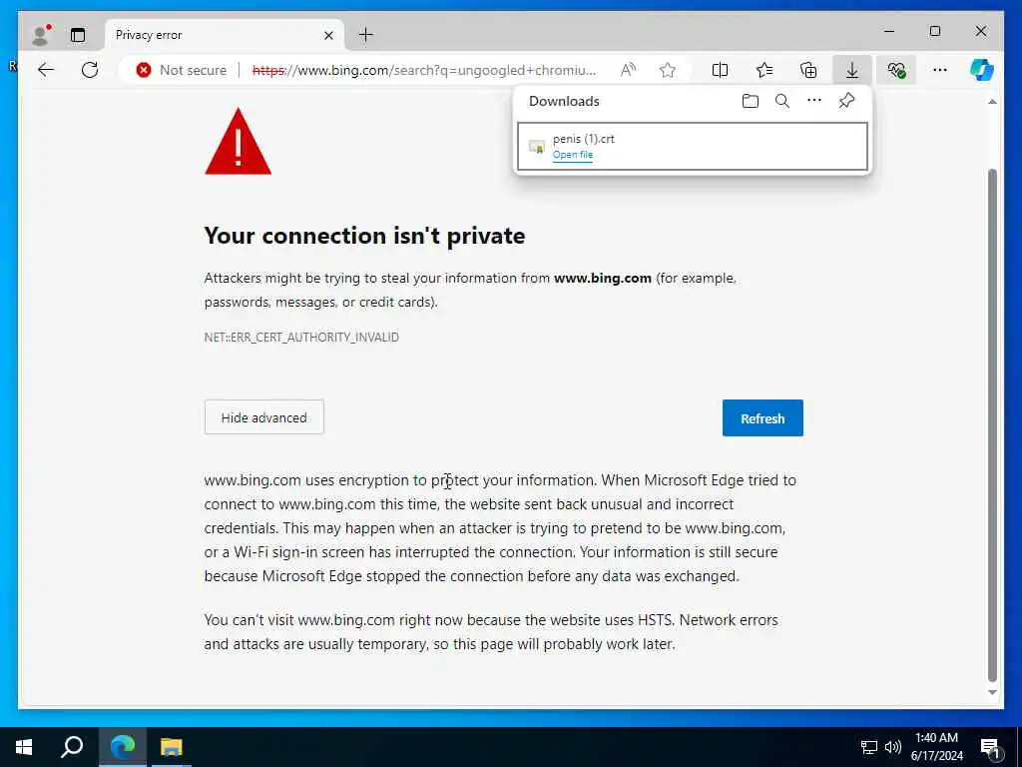Open File Explorer from taskbar

[172, 747]
